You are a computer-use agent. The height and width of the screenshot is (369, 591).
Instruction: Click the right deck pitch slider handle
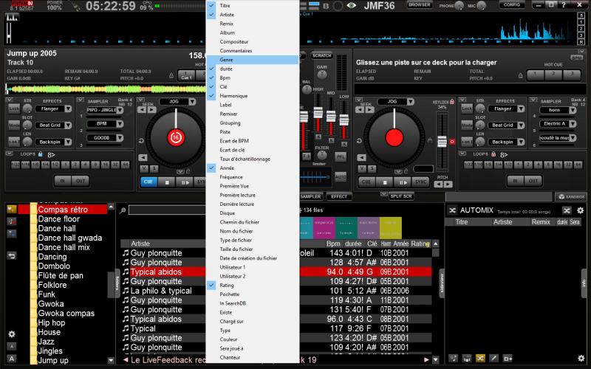pyautogui.click(x=443, y=141)
